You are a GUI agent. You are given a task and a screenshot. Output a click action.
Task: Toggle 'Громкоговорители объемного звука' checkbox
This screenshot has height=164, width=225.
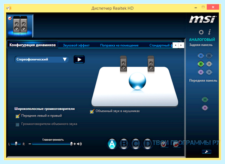tap(17, 124)
